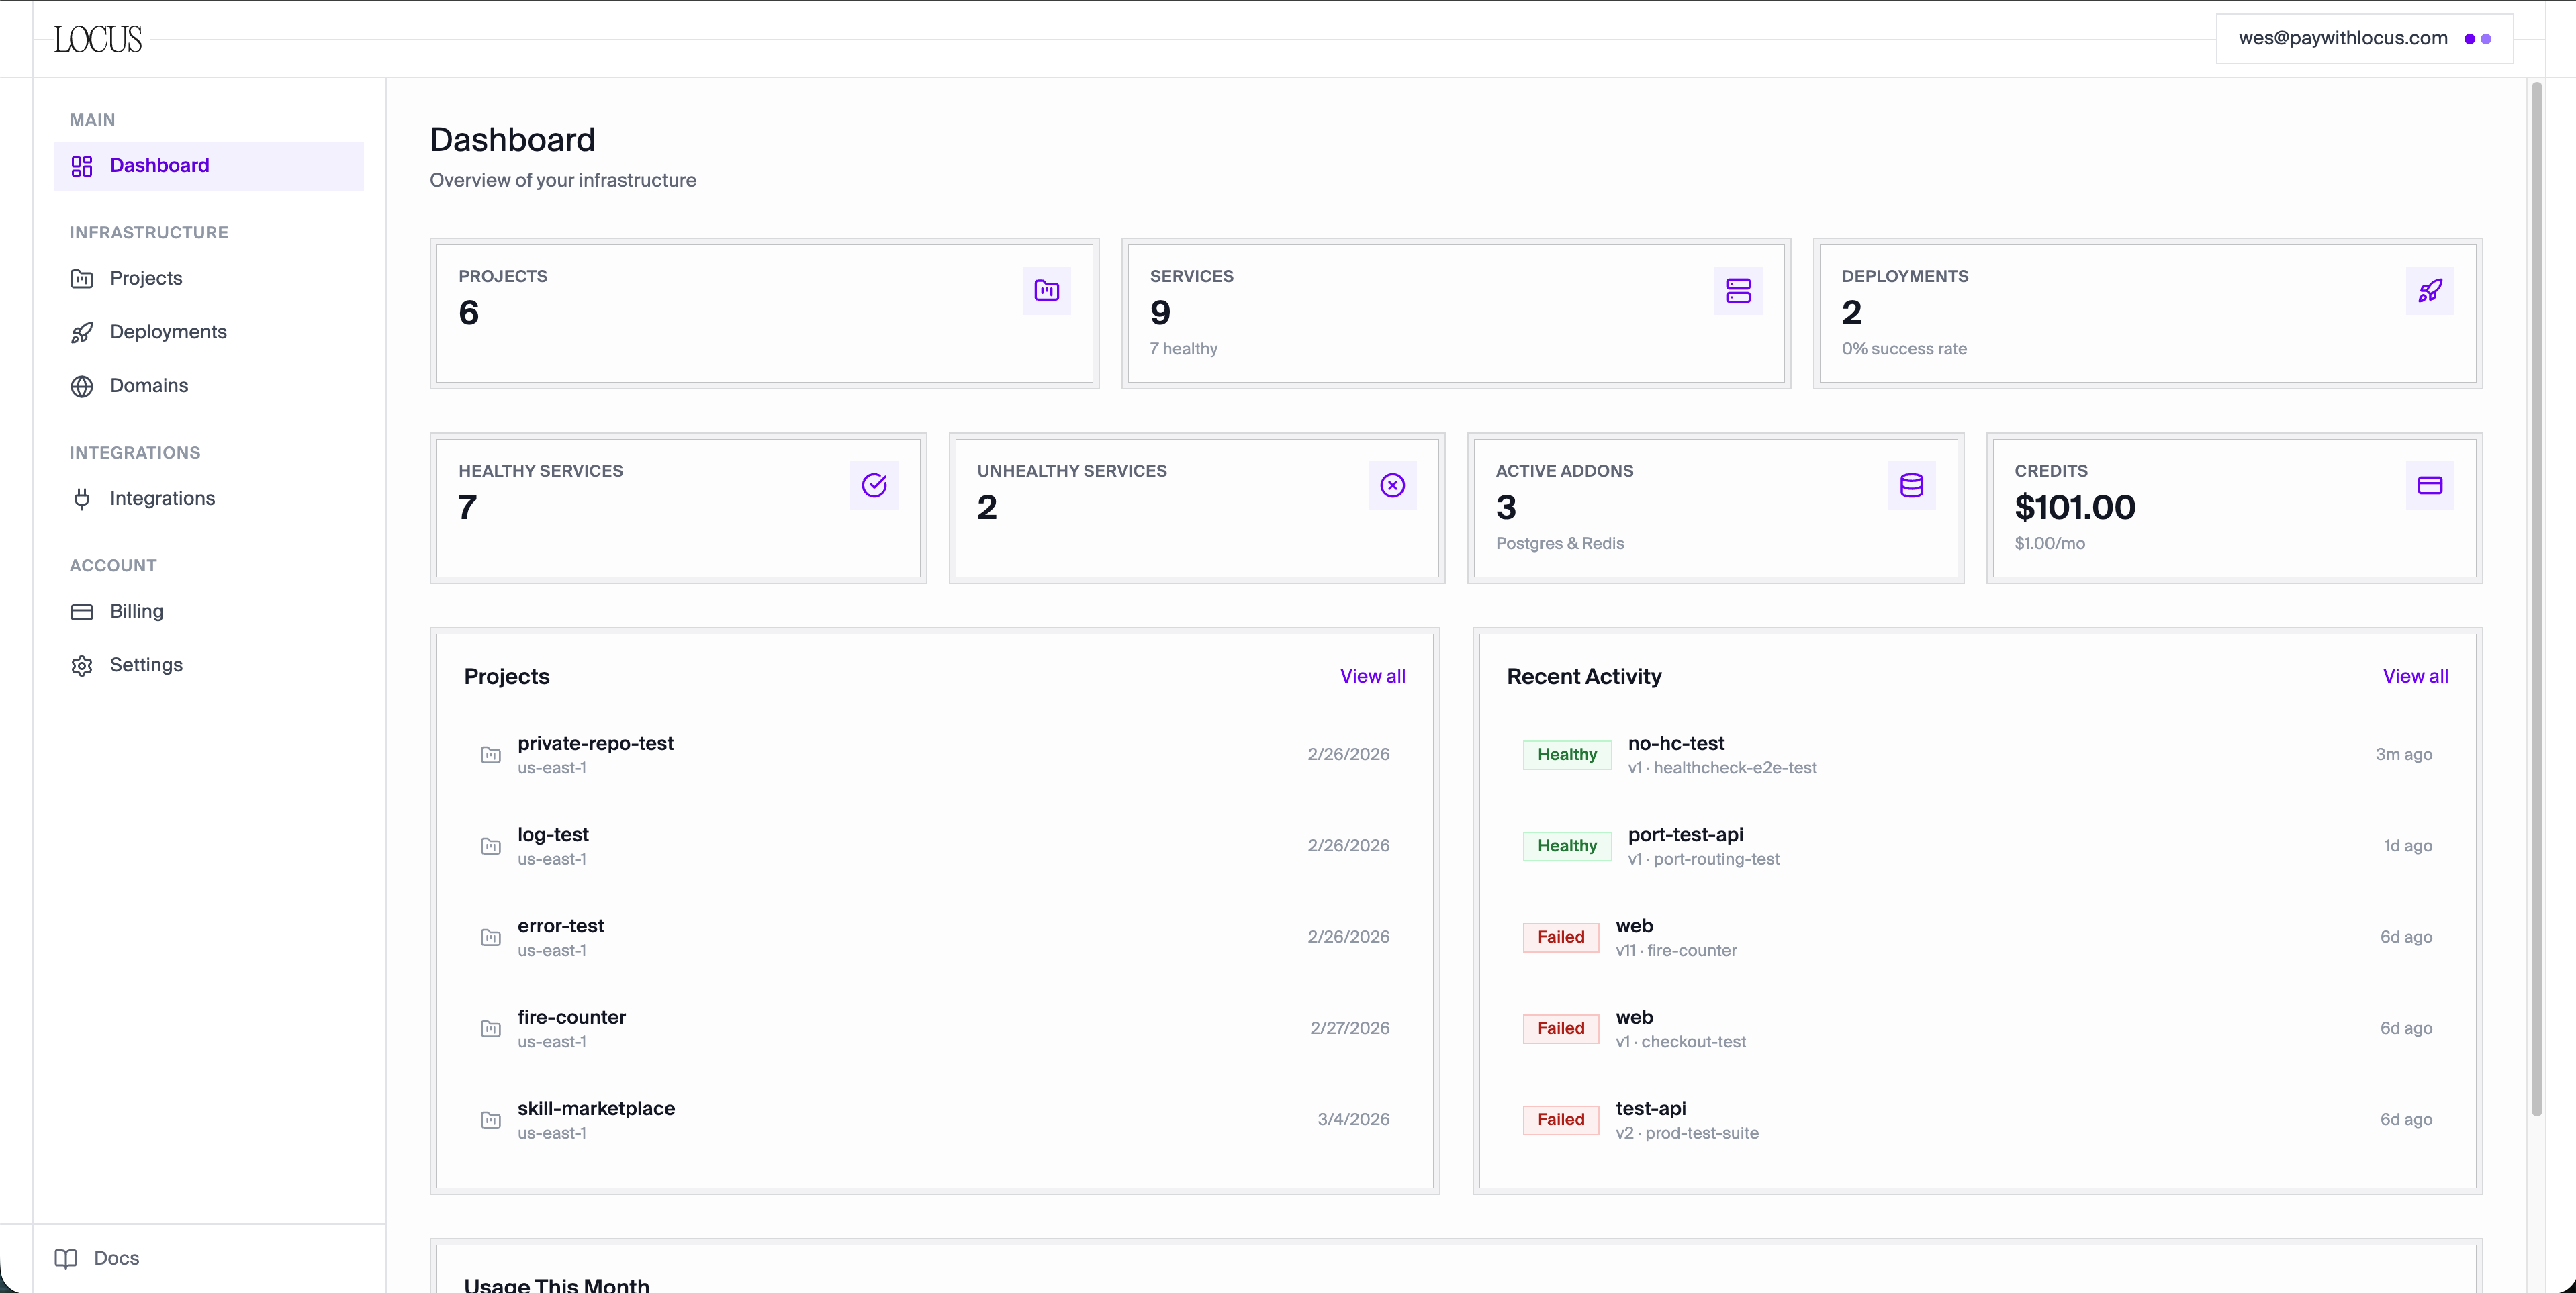Open the wes@paywithlocus.com account menu
This screenshot has width=2576, height=1293.
[x=2363, y=38]
